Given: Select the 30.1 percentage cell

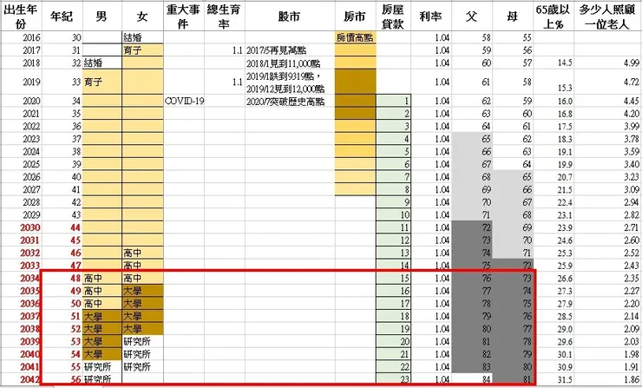Looking at the screenshot, I should coord(554,354).
